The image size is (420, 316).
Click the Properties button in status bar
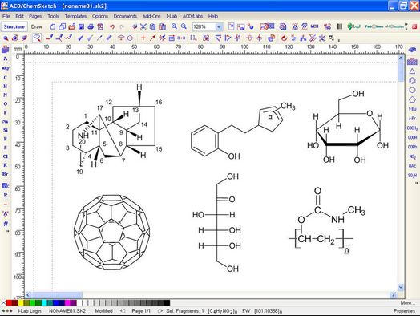pyautogui.click(x=404, y=311)
